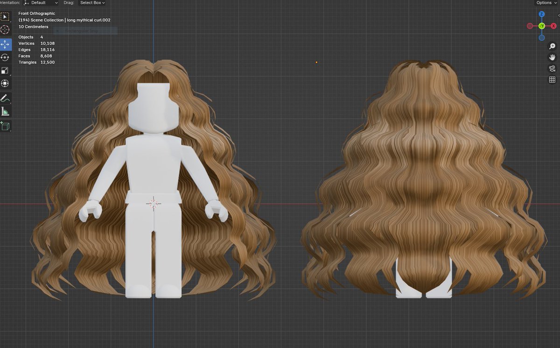This screenshot has width=560, height=348.
Task: Click the hand Pan view icon
Action: pyautogui.click(x=552, y=57)
